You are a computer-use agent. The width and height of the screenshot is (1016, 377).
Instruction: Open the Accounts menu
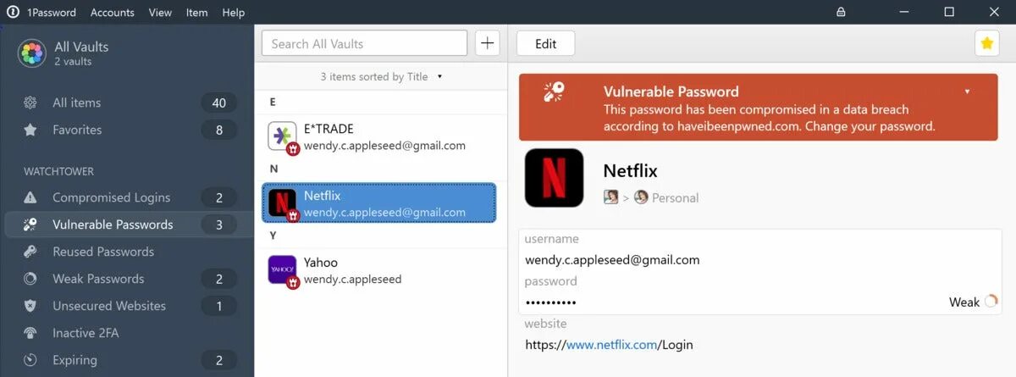(x=112, y=12)
